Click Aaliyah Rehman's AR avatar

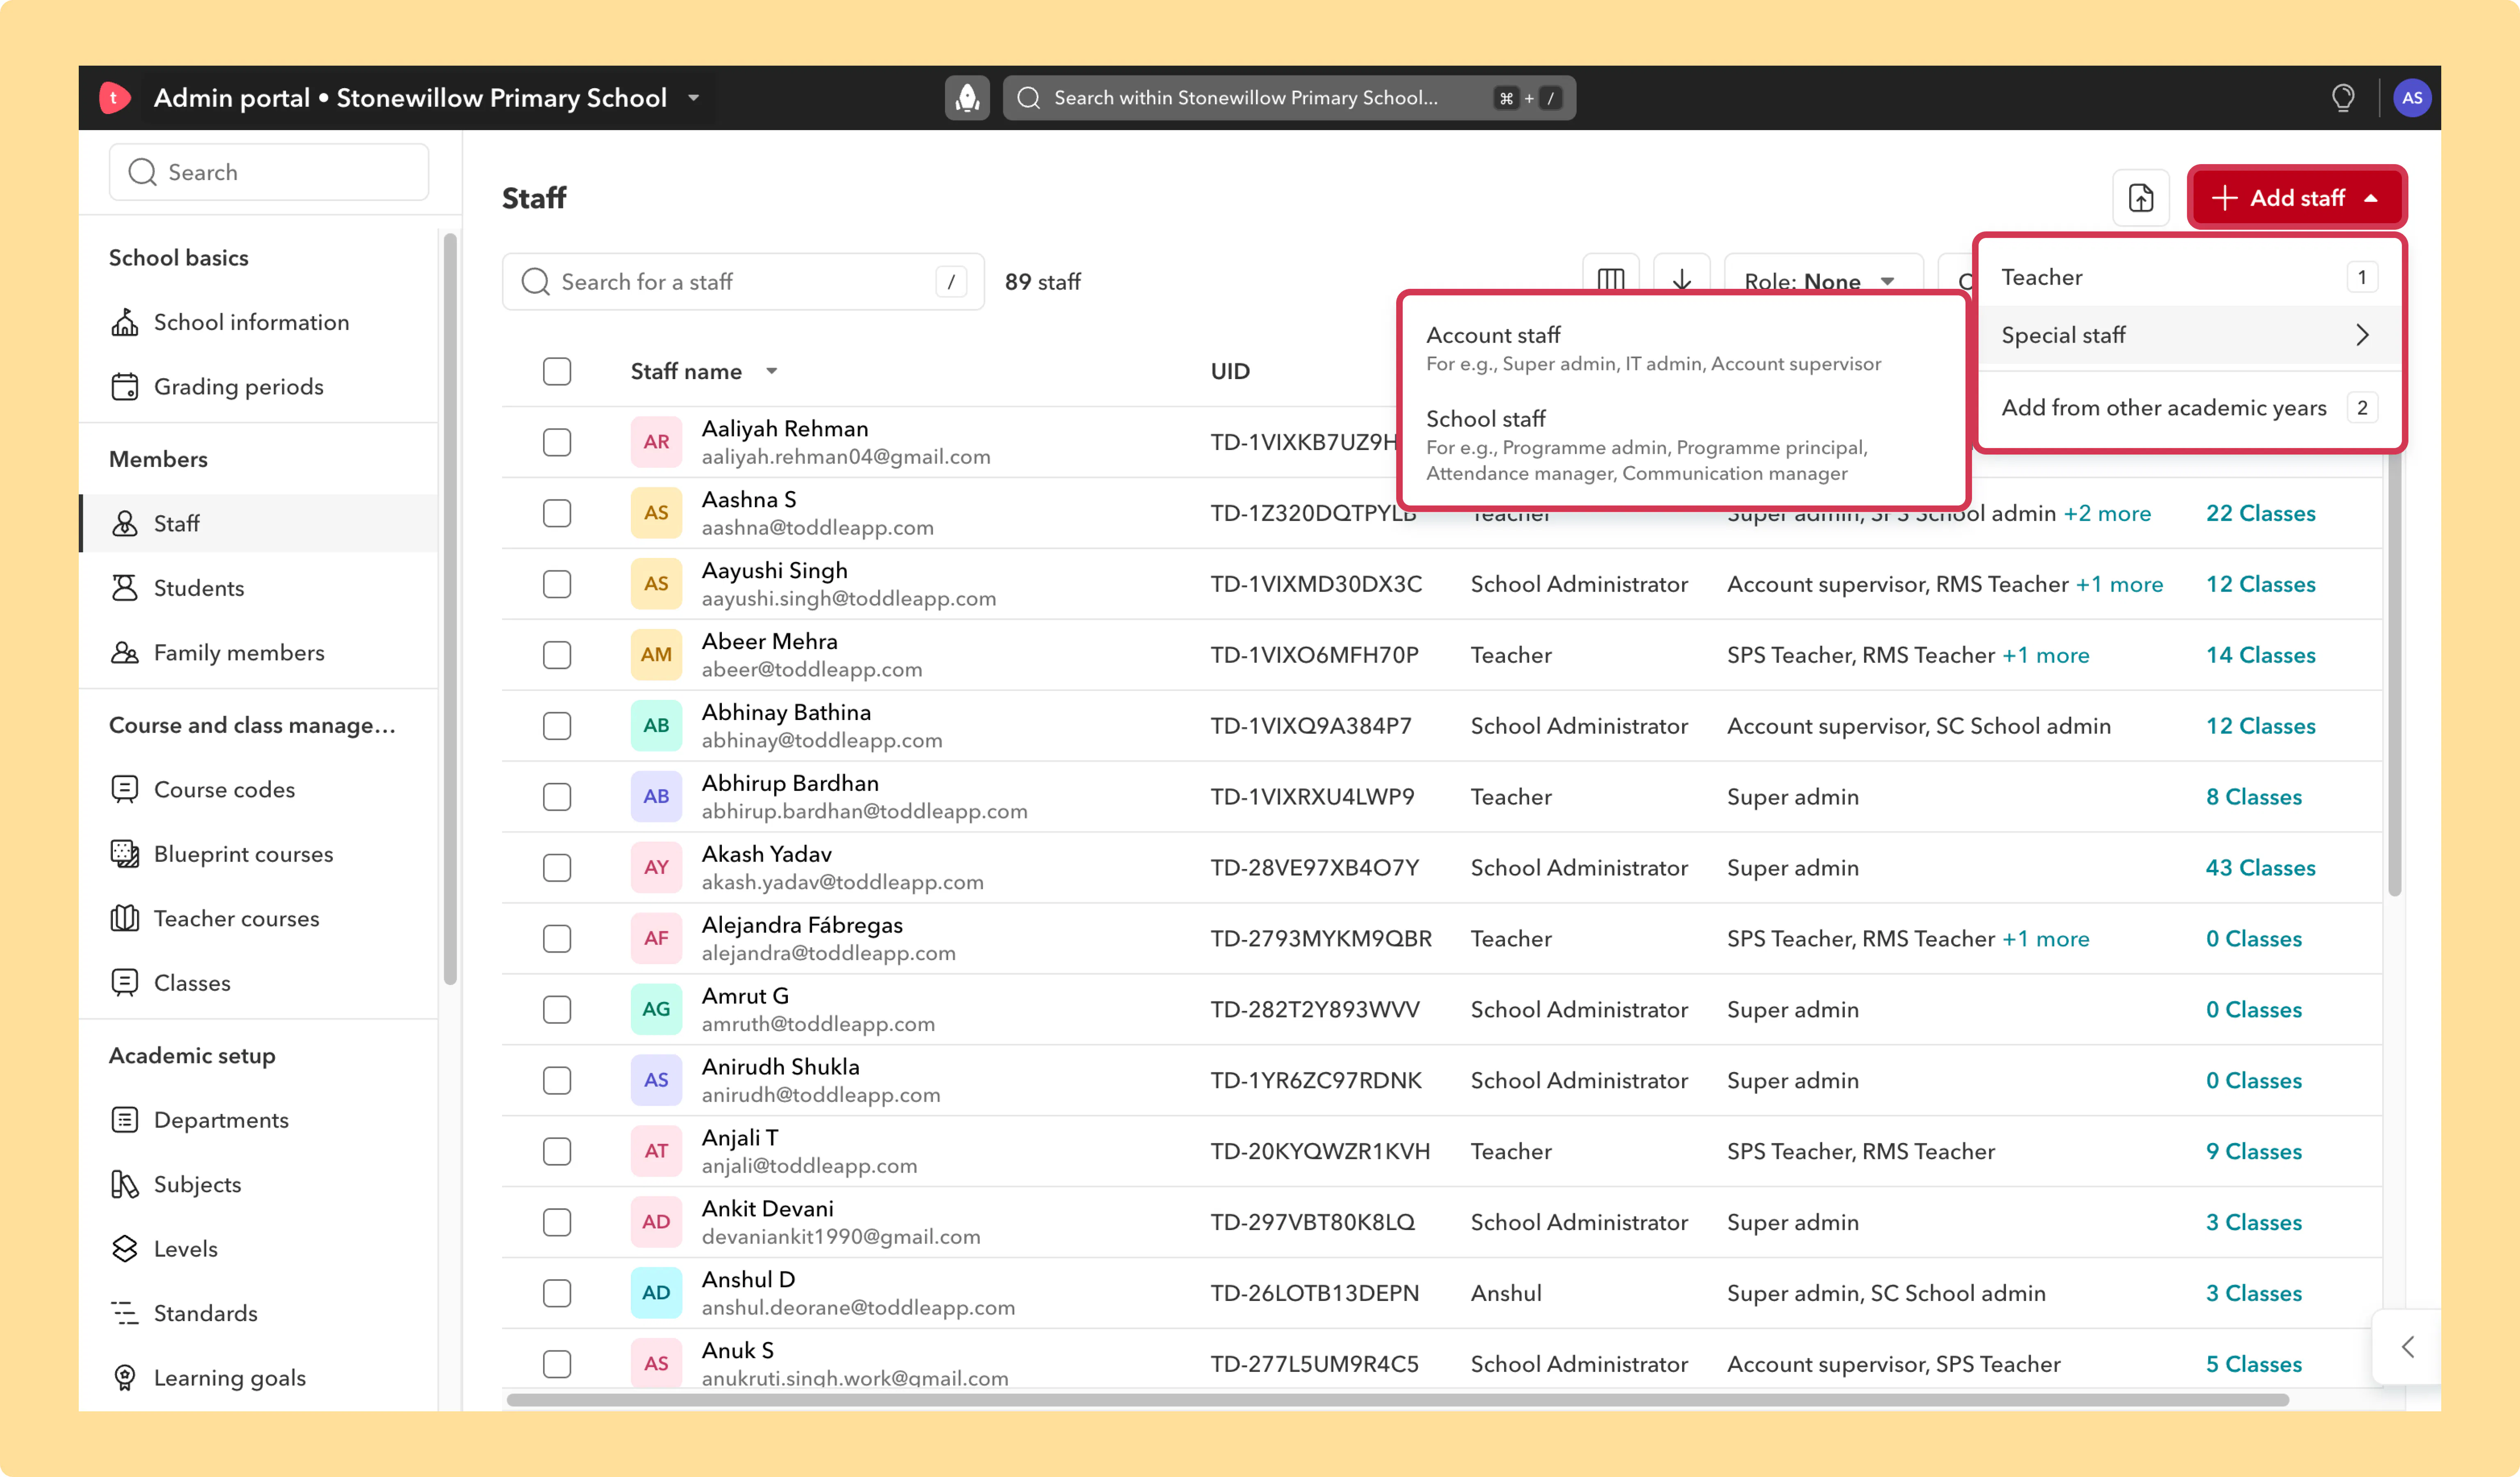(x=656, y=442)
